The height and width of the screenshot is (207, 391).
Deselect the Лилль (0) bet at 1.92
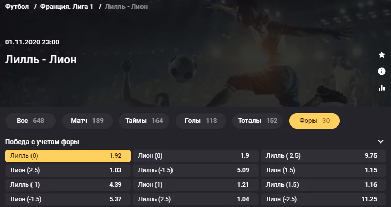pos(68,156)
